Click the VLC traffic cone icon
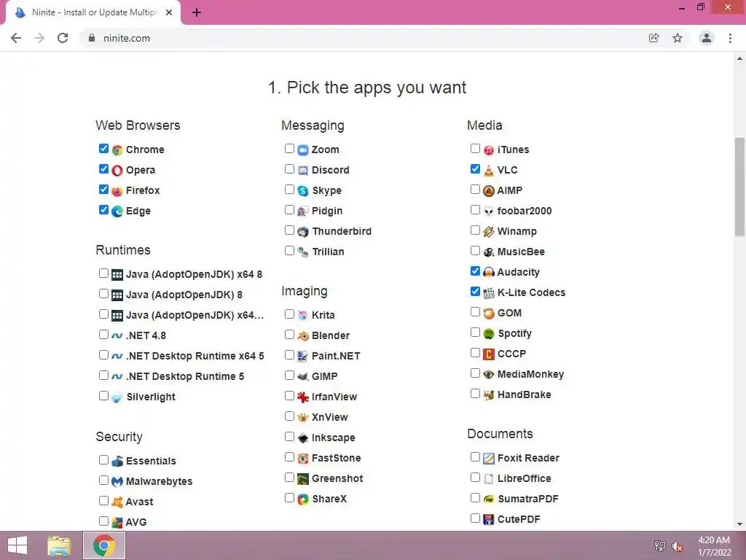746x560 pixels. pos(489,171)
